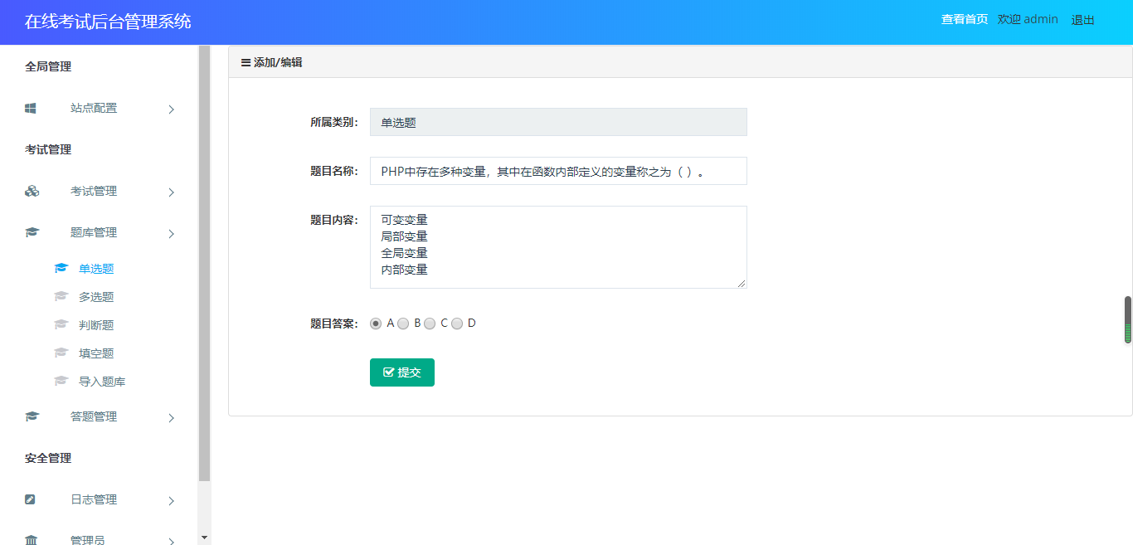Click the hamburger icon beside 添加/编辑

(x=246, y=62)
